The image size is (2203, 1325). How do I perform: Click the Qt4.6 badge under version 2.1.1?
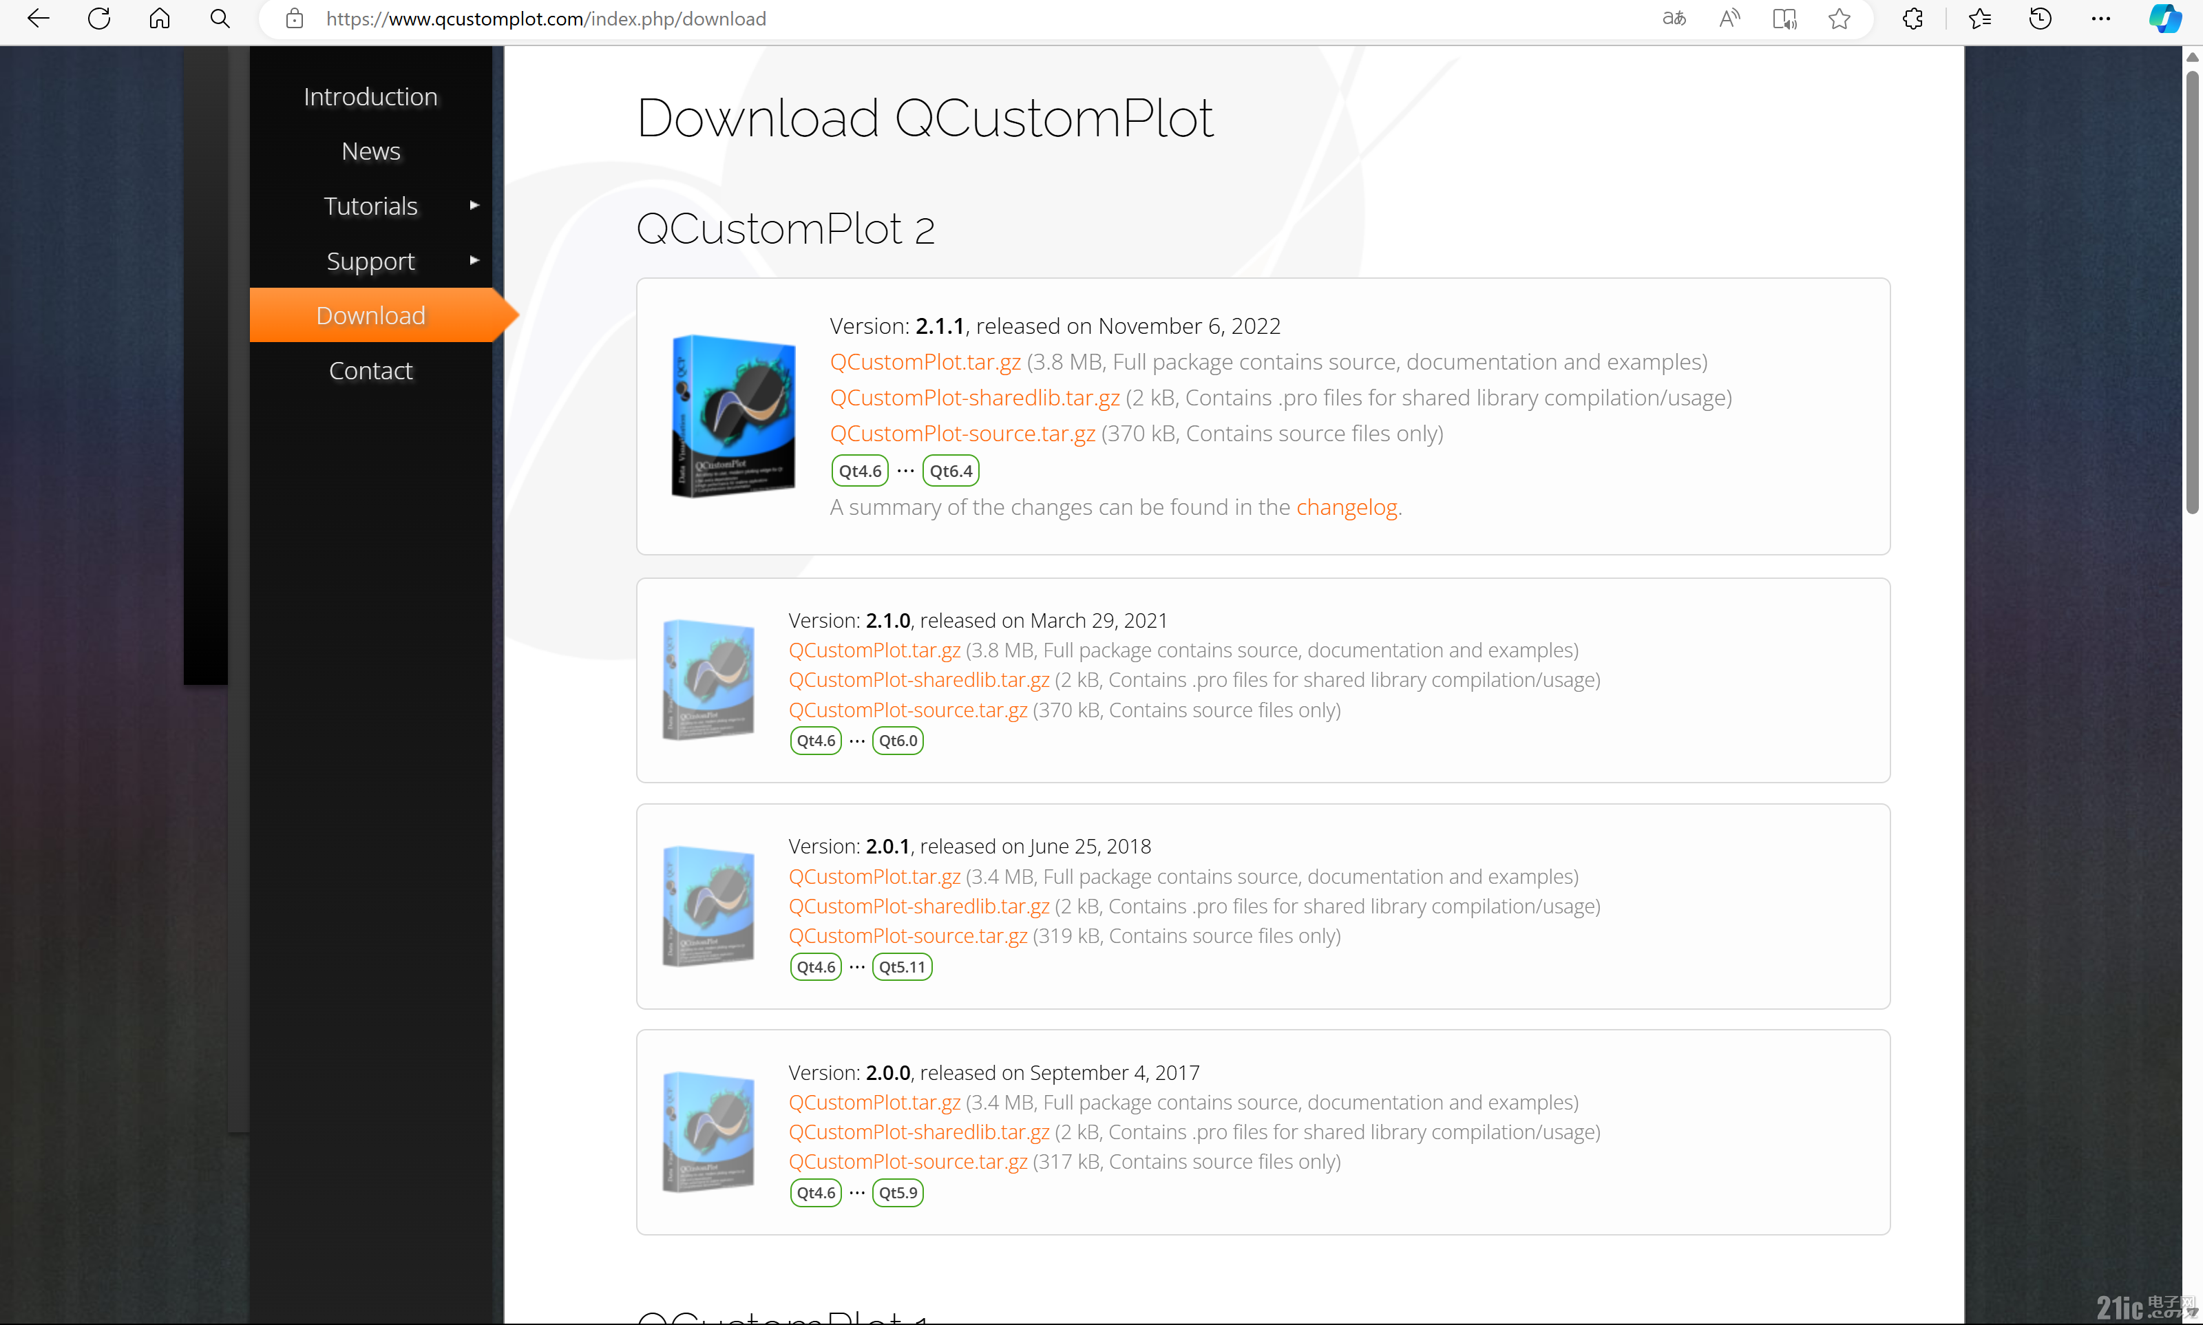click(x=860, y=471)
